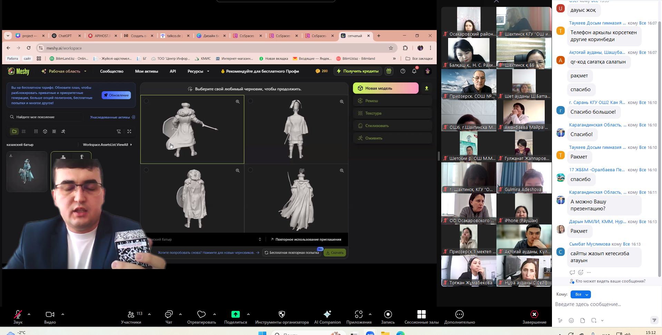Click the Скачать download button
Viewport: 662px width, 335px height.
(x=335, y=252)
